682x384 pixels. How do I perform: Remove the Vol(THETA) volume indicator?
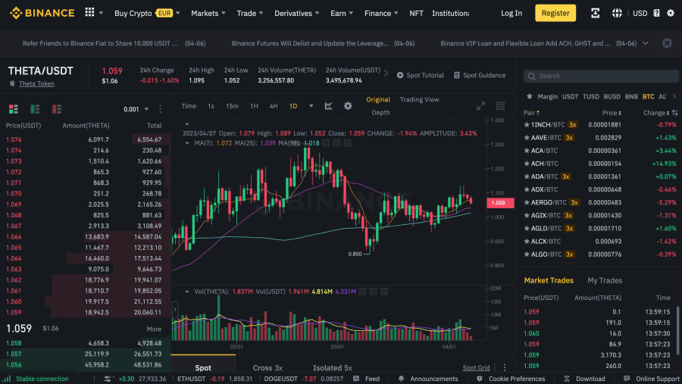(384, 292)
